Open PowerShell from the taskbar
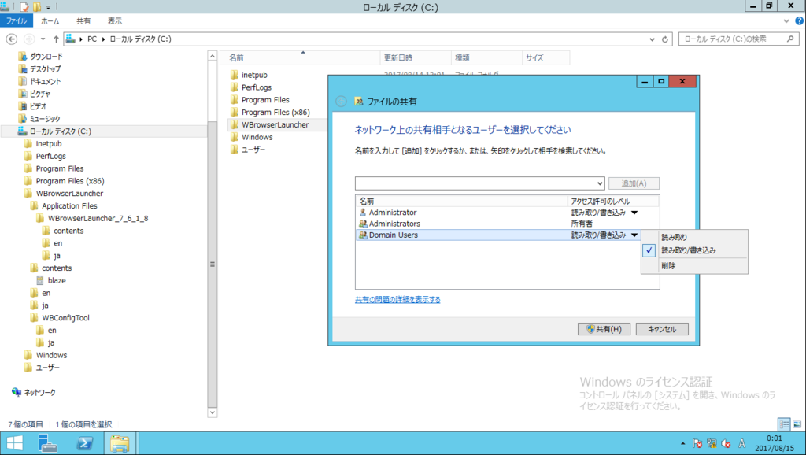Viewport: 806px width, 455px height. coord(84,443)
